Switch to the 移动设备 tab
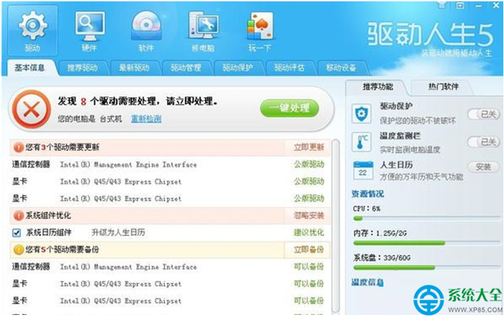The height and width of the screenshot is (317, 504). click(341, 68)
